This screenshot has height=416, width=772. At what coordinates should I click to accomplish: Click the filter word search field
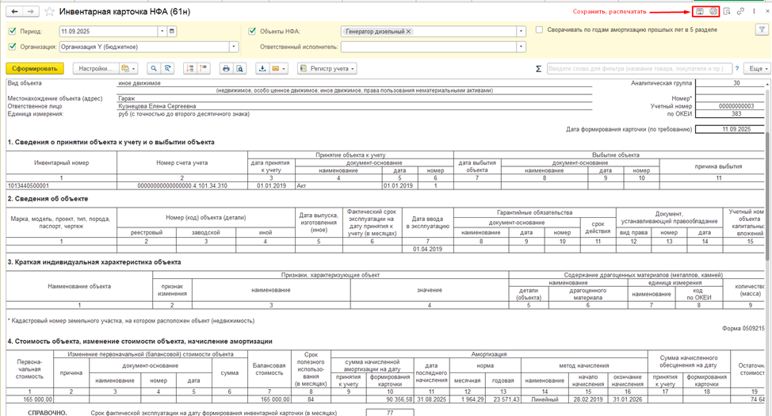tap(639, 69)
